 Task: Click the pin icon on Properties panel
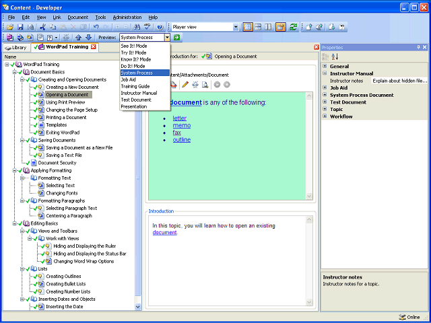419,47
